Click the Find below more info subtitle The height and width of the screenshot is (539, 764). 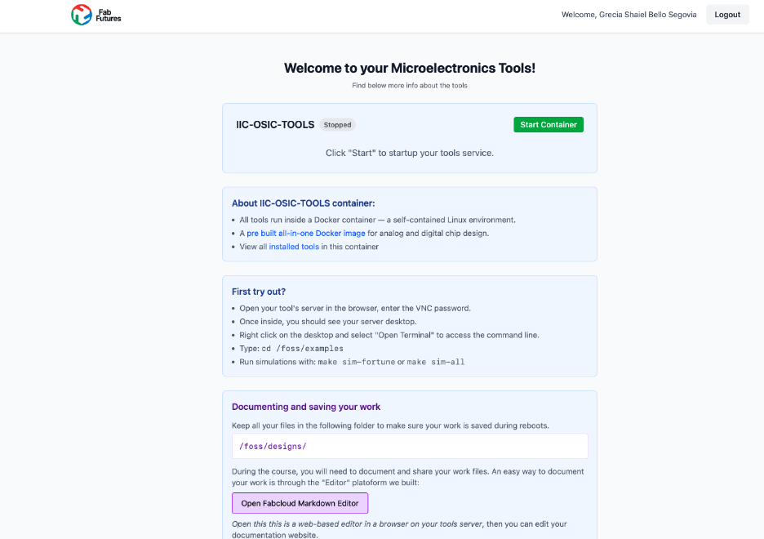click(x=409, y=85)
